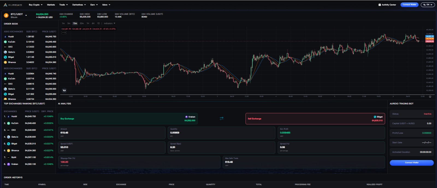Click the orange Bitcoin coin icon
The width and height of the screenshot is (437, 188).
[x=6, y=15]
